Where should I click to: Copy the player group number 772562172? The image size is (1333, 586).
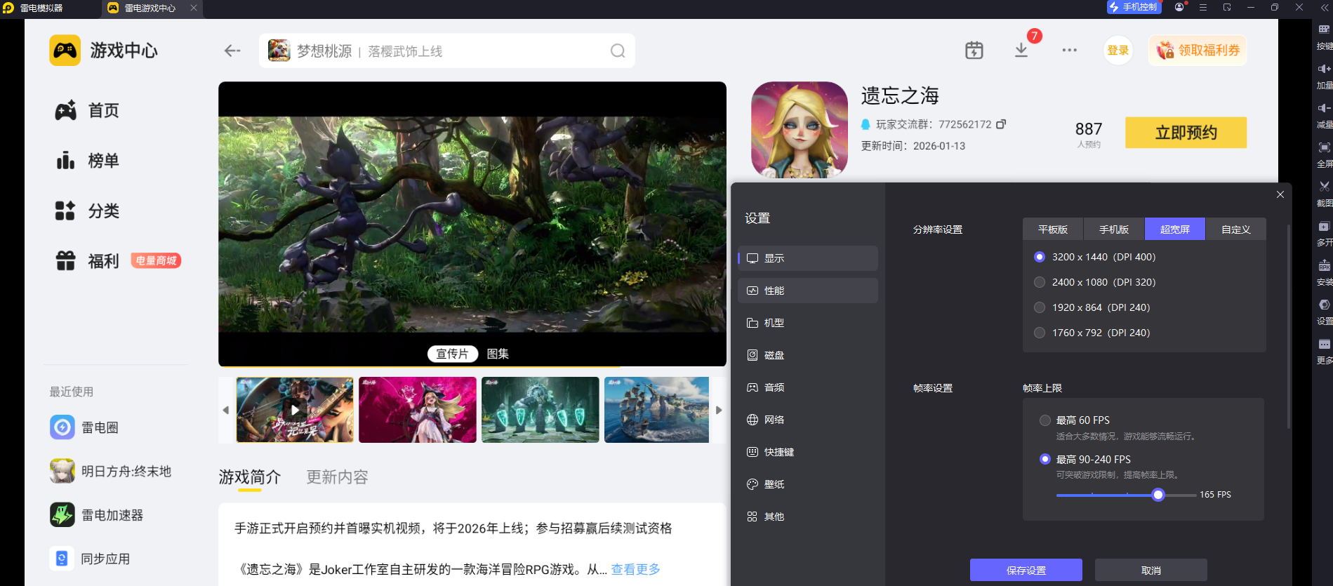1001,124
